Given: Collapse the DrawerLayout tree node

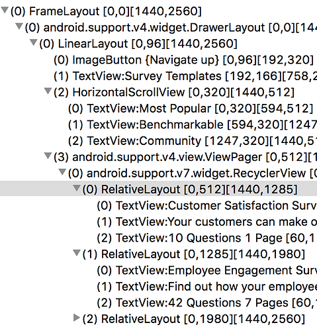Looking at the screenshot, I should [x=19, y=26].
